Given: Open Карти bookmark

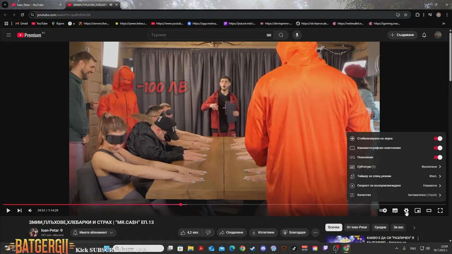Looking at the screenshot, I should pos(58,24).
